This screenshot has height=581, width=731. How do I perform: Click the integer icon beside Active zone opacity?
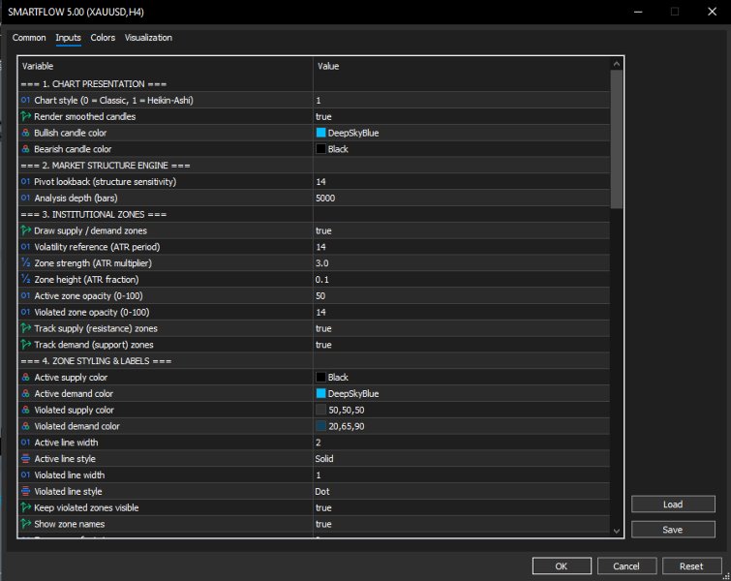(x=25, y=295)
